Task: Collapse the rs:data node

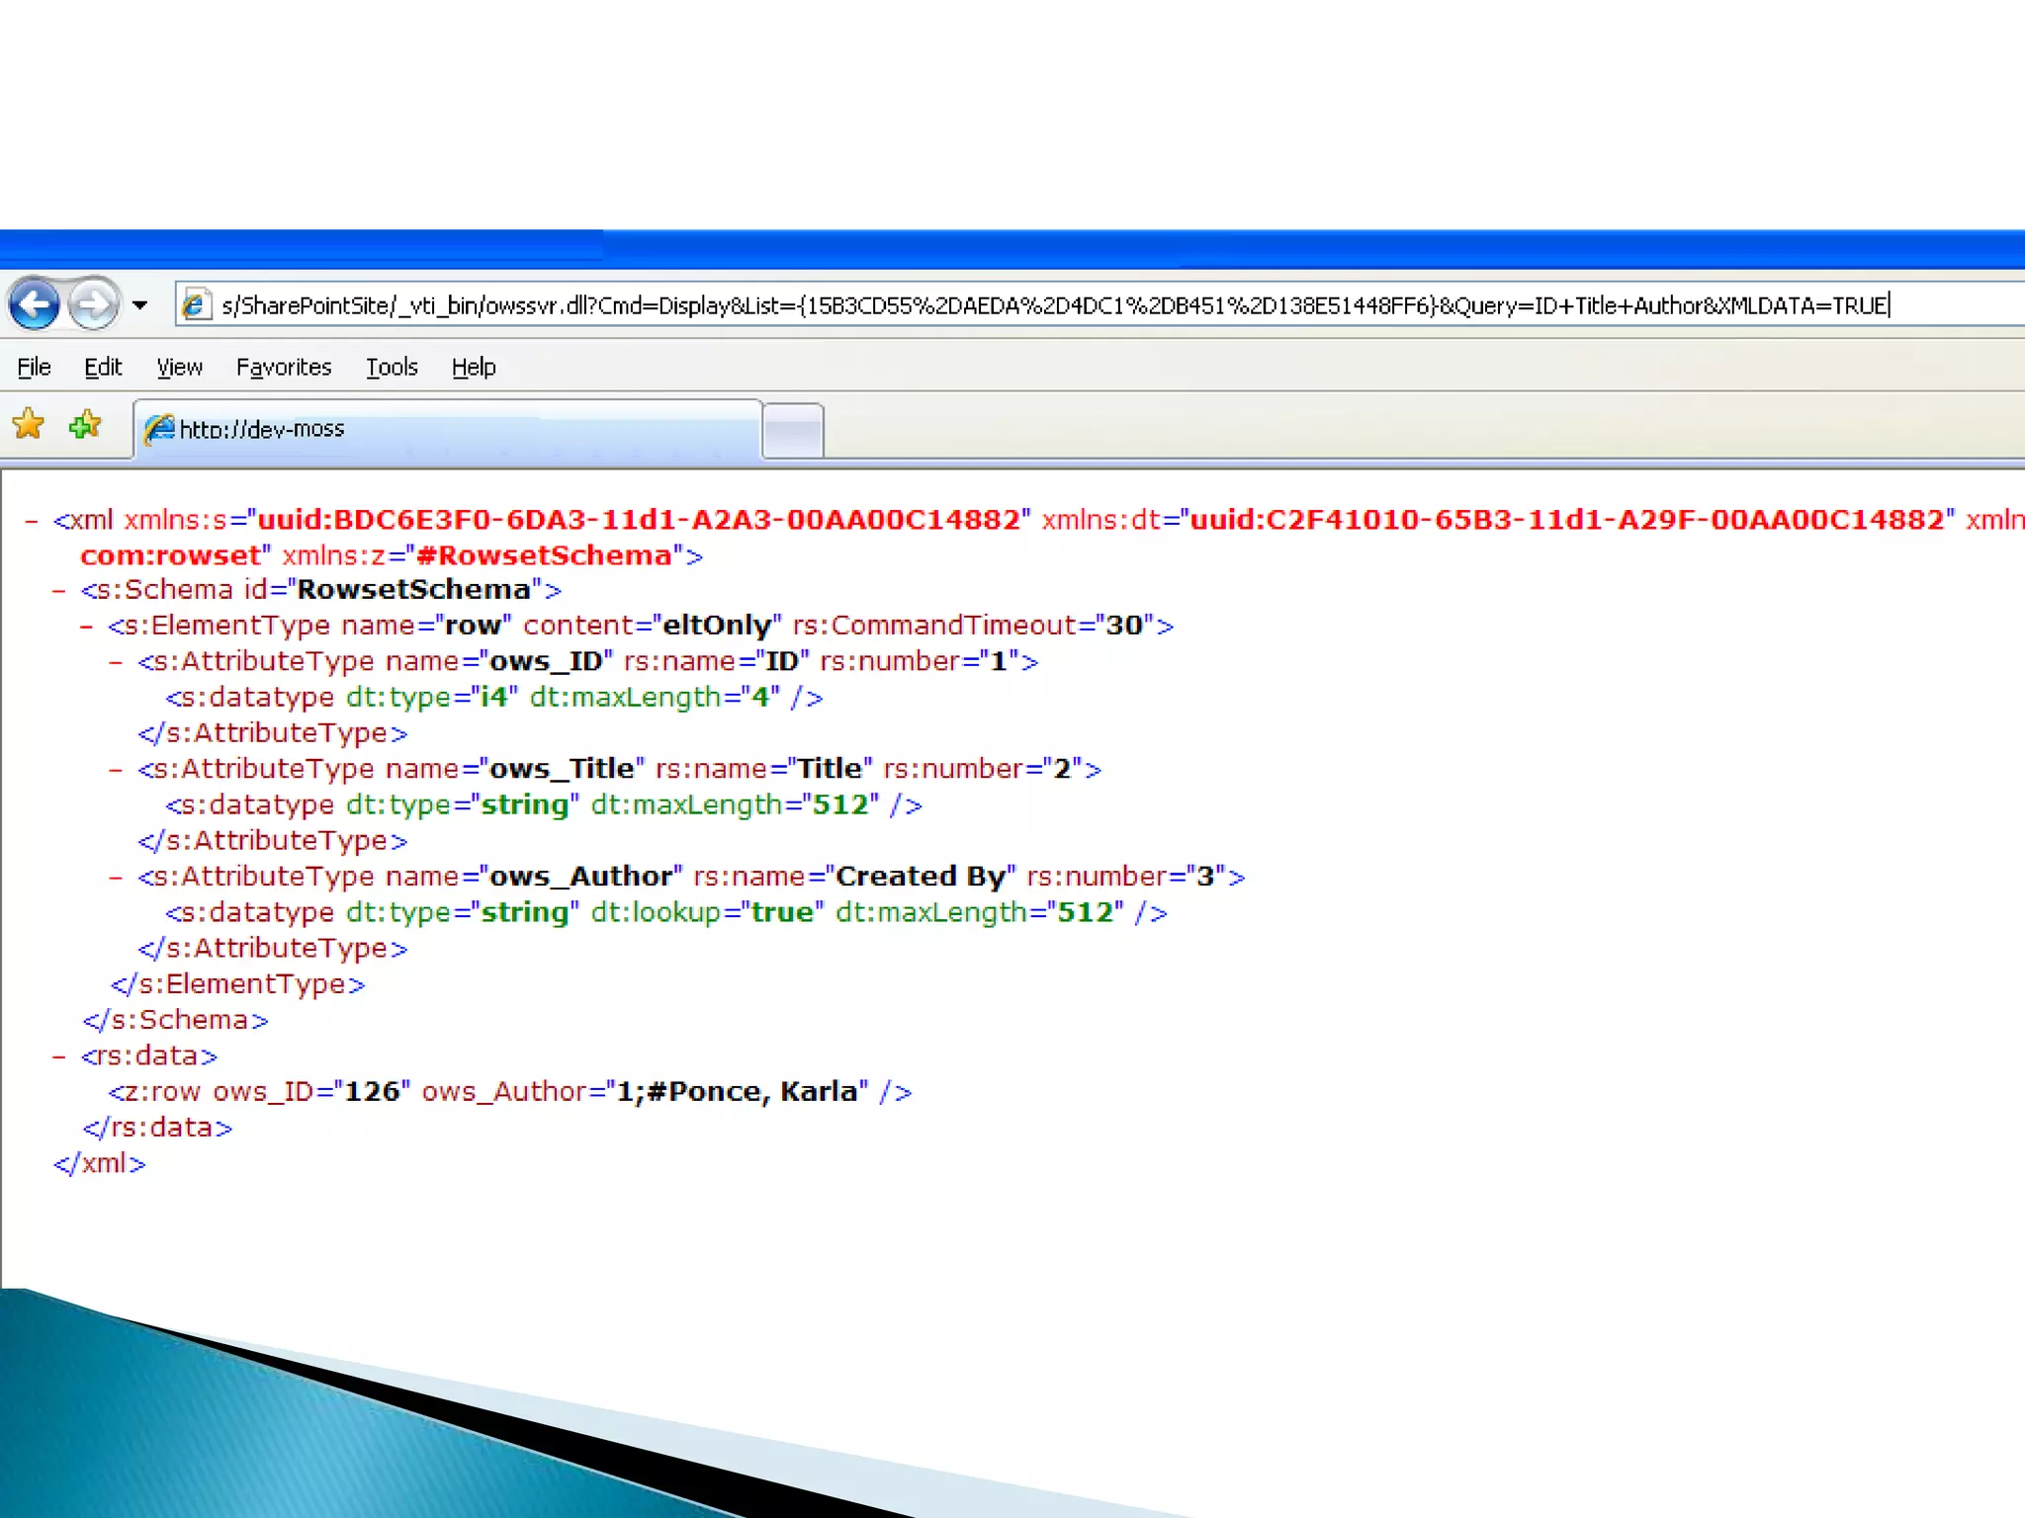Action: [x=59, y=1056]
